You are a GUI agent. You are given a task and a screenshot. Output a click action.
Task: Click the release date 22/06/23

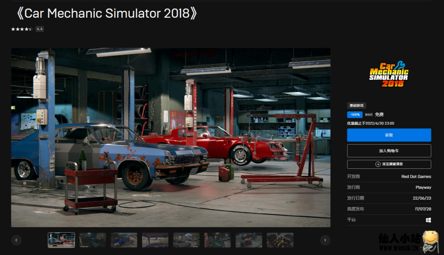point(422,198)
